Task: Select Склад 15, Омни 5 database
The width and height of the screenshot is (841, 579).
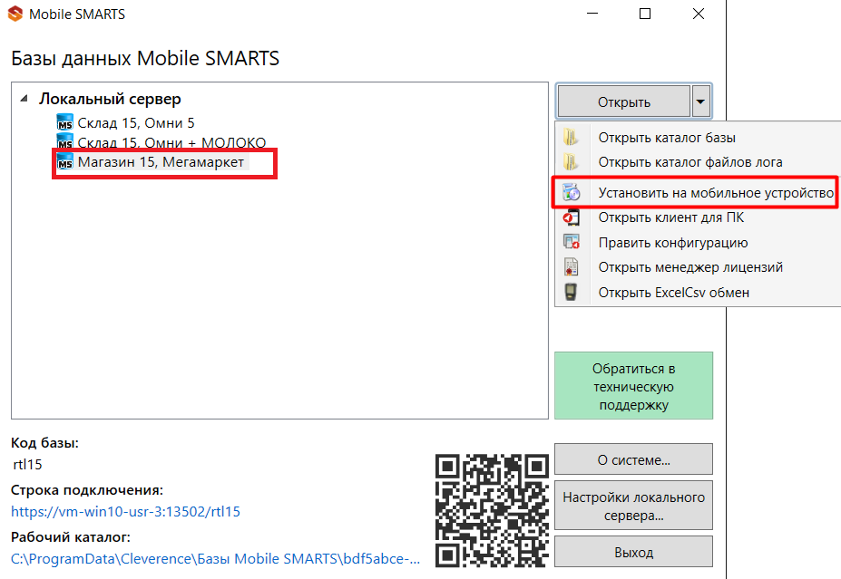Action: click(x=136, y=122)
